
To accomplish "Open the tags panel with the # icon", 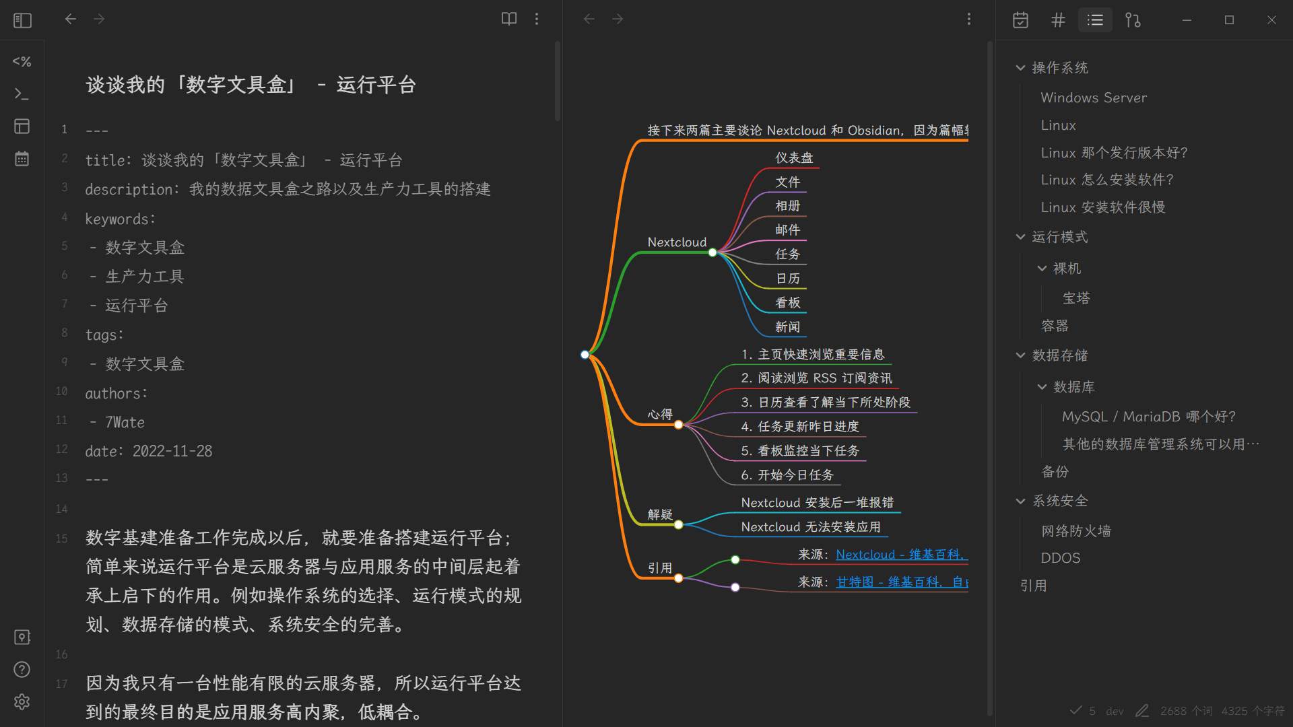I will pos(1058,20).
